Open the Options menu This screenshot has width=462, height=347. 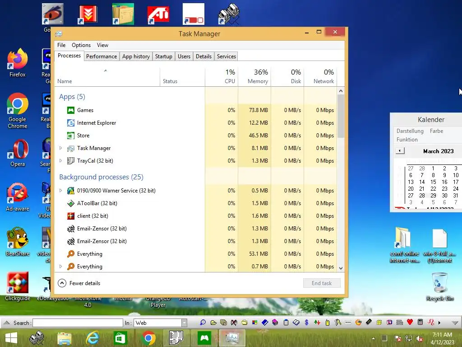(81, 45)
